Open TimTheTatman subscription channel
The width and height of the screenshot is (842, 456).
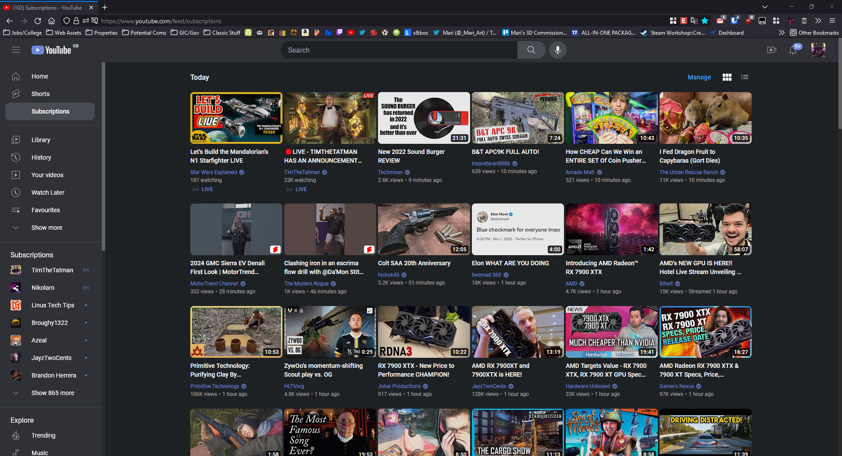(x=51, y=270)
